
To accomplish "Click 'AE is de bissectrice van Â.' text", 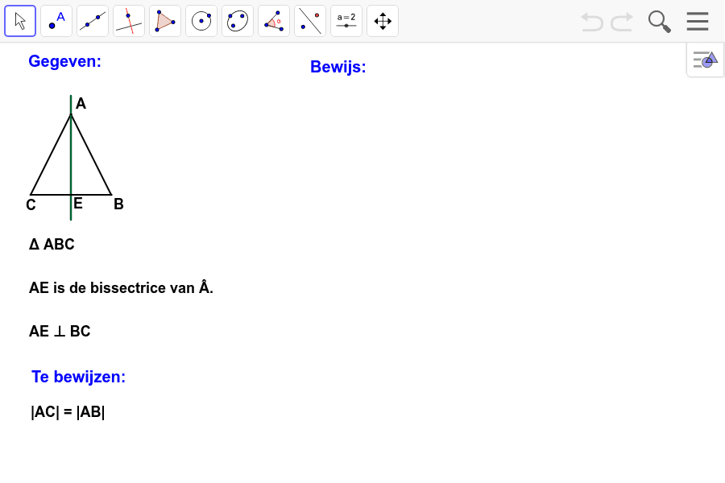I will 121,287.
